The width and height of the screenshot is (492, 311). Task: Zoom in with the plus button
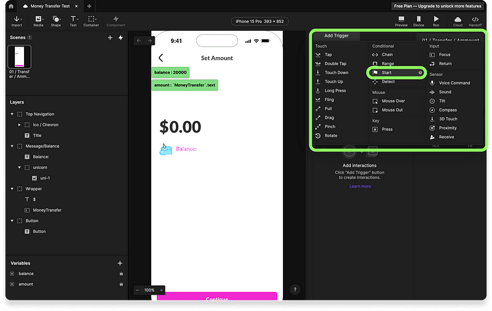(161, 290)
